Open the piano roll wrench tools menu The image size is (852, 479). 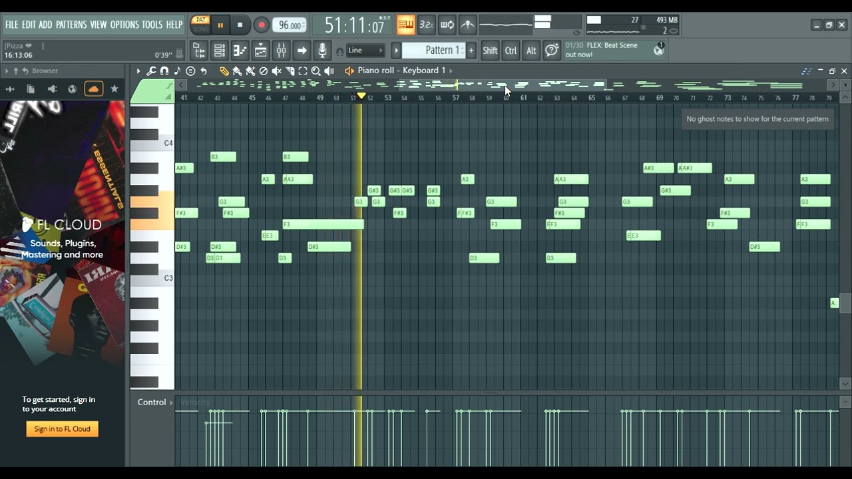(x=151, y=71)
